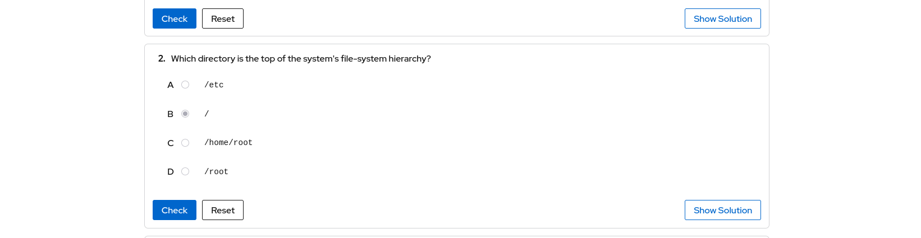Click the letter D option label
Screen dimensions: 921x238
[171, 172]
